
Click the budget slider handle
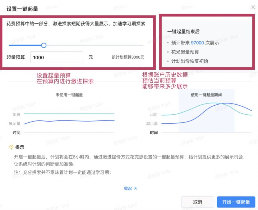coord(44,45)
